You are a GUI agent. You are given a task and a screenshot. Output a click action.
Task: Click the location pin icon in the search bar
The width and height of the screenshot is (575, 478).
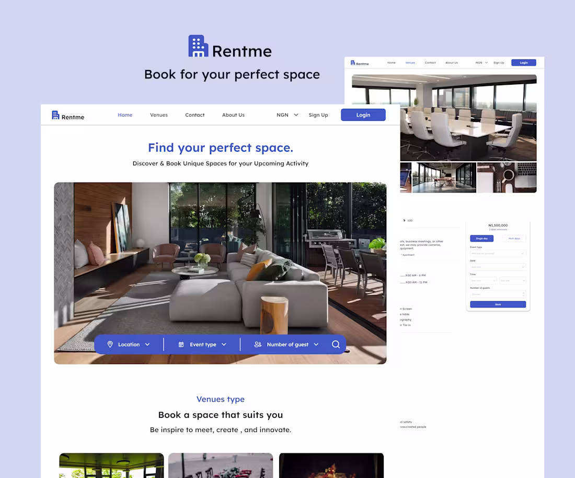[x=110, y=344]
